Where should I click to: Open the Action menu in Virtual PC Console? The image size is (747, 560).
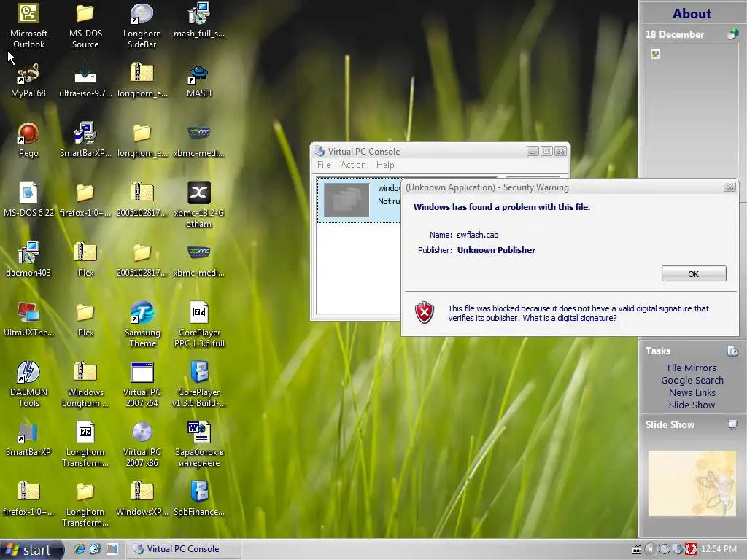[353, 165]
